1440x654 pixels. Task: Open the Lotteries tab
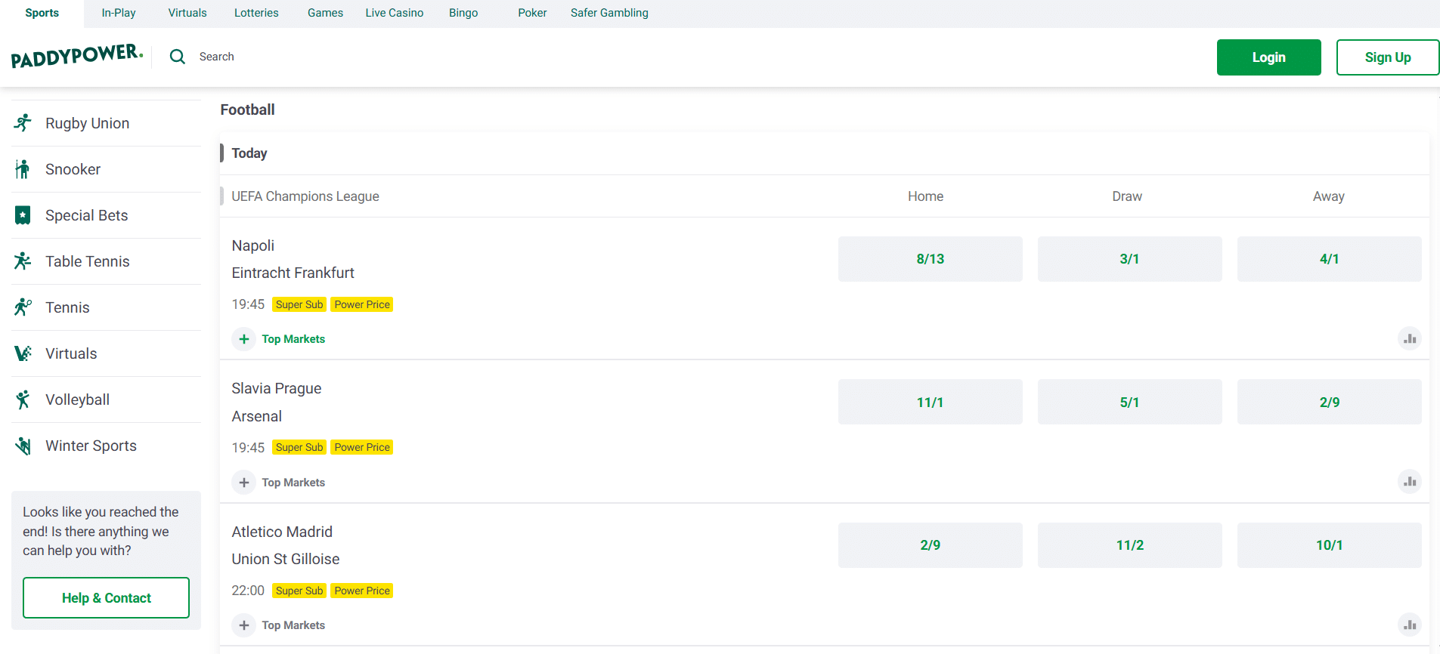click(256, 13)
